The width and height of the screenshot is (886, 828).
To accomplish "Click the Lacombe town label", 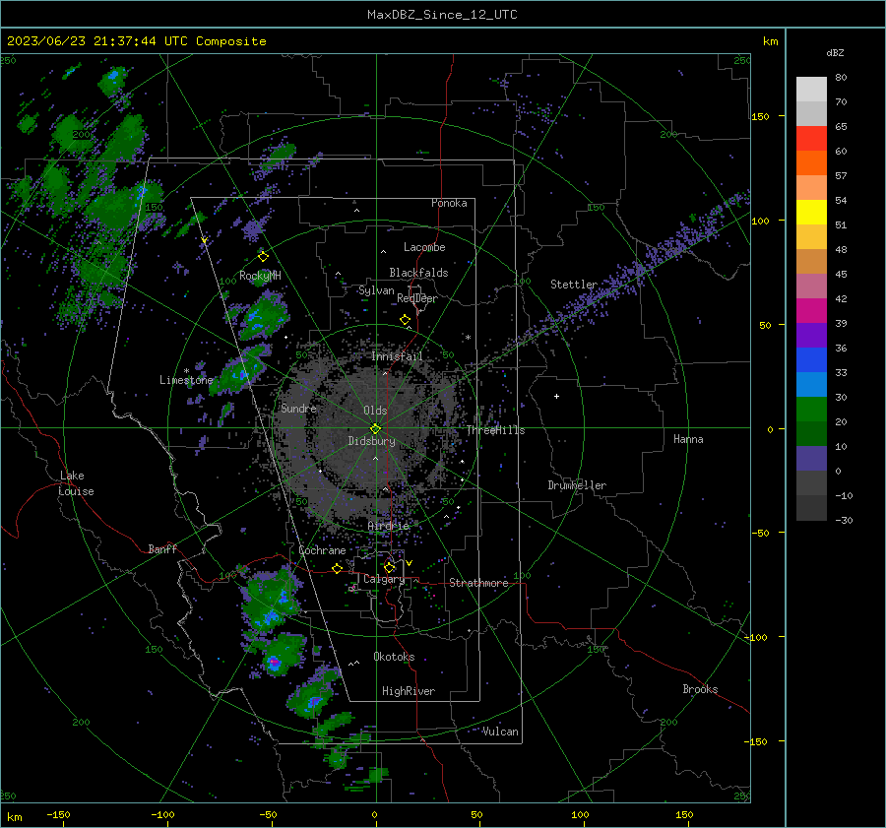I will tap(424, 247).
